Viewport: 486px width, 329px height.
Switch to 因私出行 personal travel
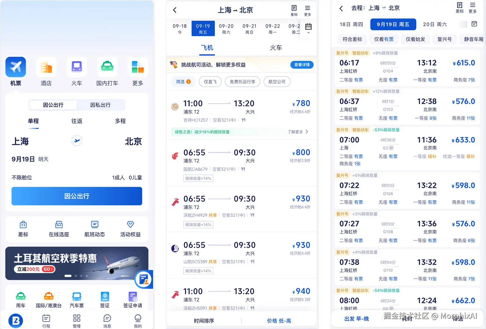[100, 105]
